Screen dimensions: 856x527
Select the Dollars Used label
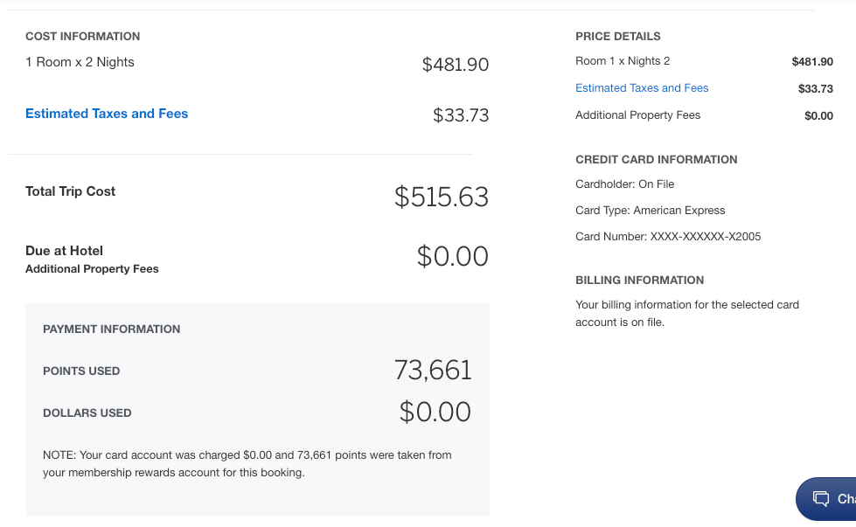click(87, 413)
